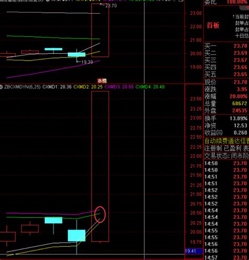Click the 20.75 label on lower price axis
The width and height of the screenshot is (249, 260).
196,204
